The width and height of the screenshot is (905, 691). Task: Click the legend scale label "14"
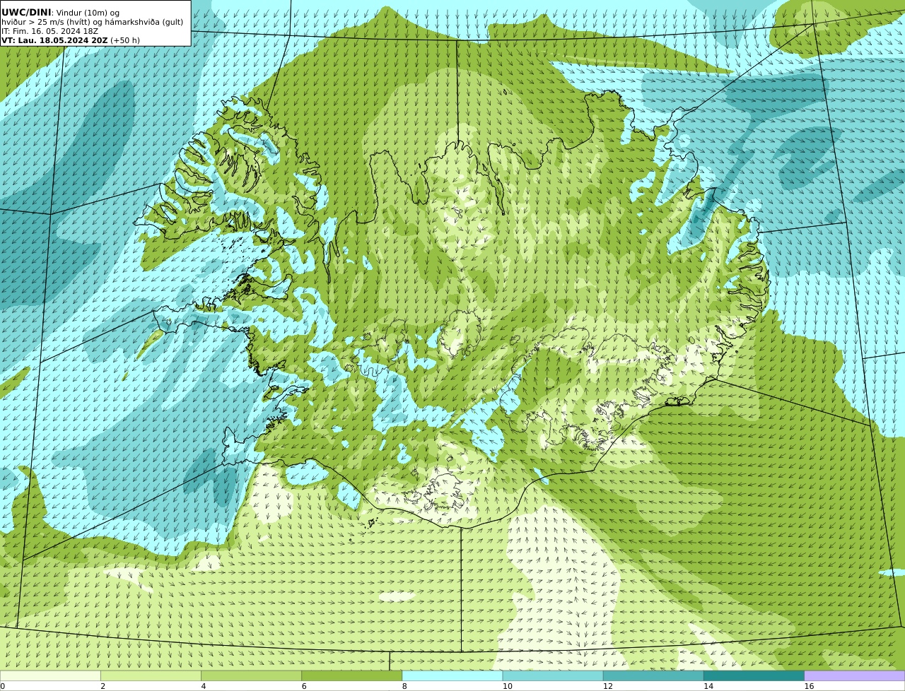click(708, 686)
